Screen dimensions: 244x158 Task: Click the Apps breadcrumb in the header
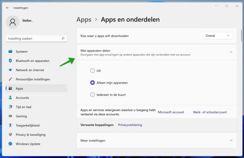84,20
